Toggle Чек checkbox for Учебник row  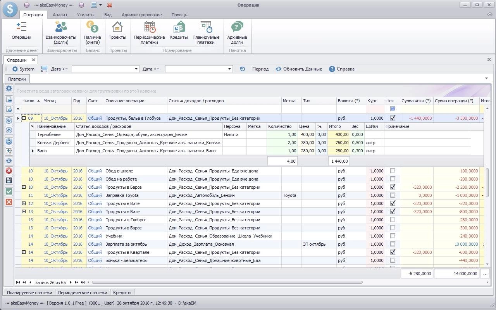pos(393,236)
